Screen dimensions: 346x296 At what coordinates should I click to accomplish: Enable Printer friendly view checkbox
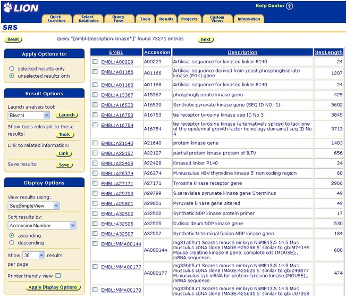[58, 276]
